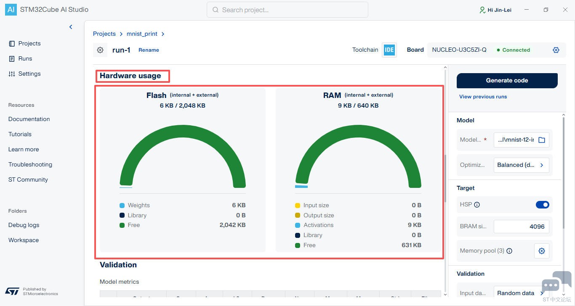This screenshot has height=306, width=575.
Task: Open board settings gear icon
Action: tap(556, 50)
